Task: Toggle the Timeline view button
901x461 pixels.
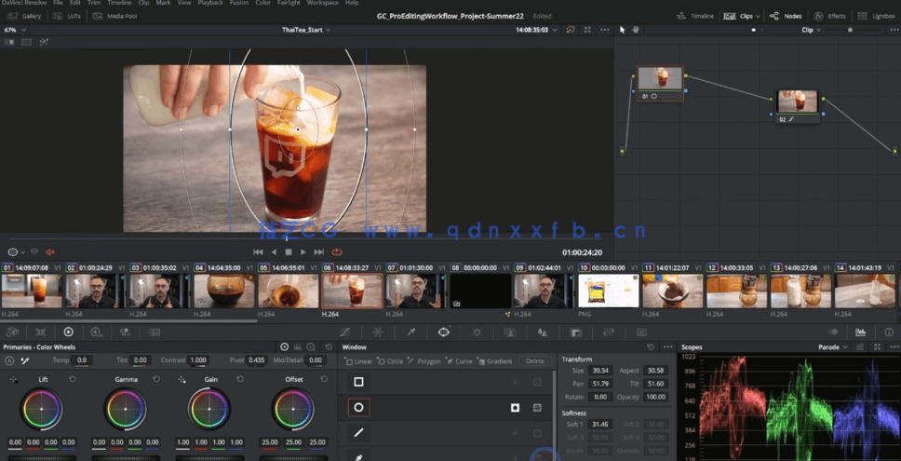Action: click(x=695, y=16)
